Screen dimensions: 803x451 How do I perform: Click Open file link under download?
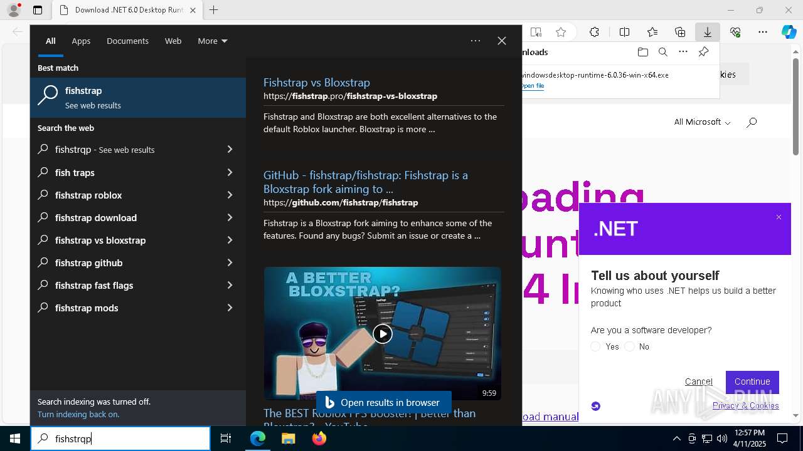pos(533,86)
